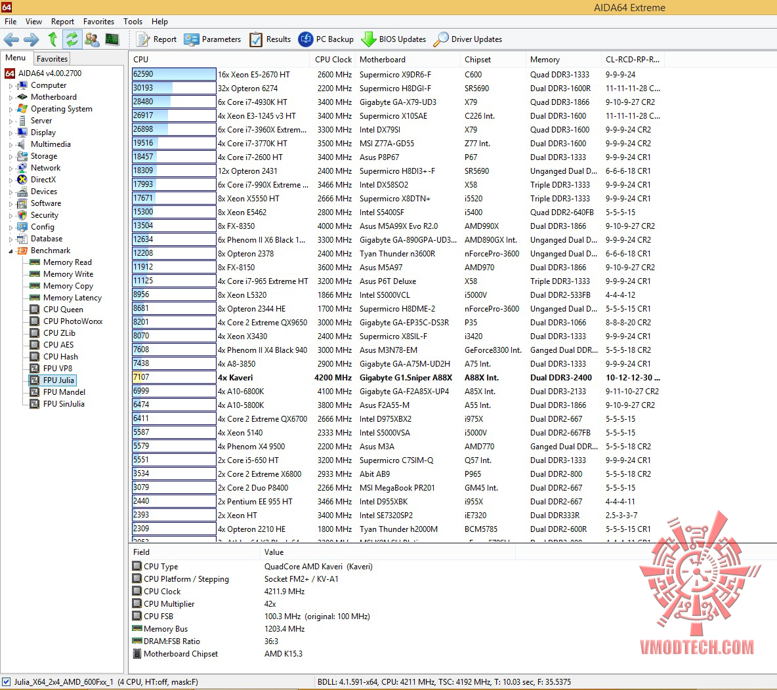Click the Forward navigation arrow
The height and width of the screenshot is (690, 777).
(31, 39)
